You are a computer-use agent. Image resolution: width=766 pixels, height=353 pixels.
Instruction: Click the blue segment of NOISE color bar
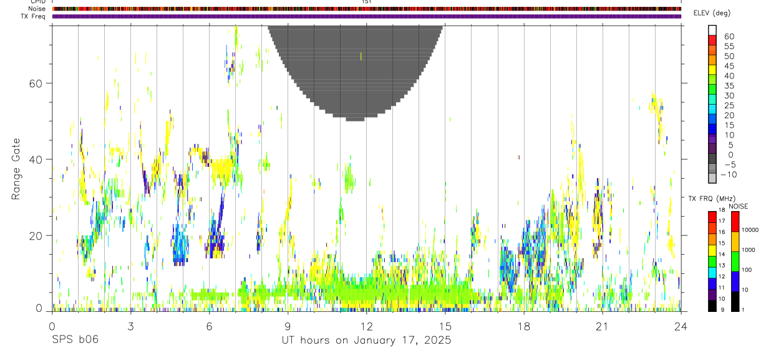(x=735, y=281)
